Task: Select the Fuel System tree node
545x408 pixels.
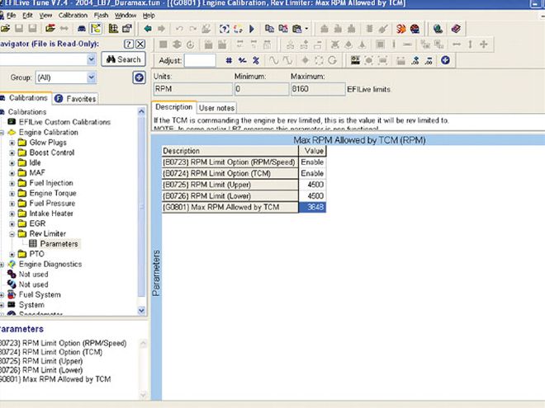Action: [x=40, y=295]
